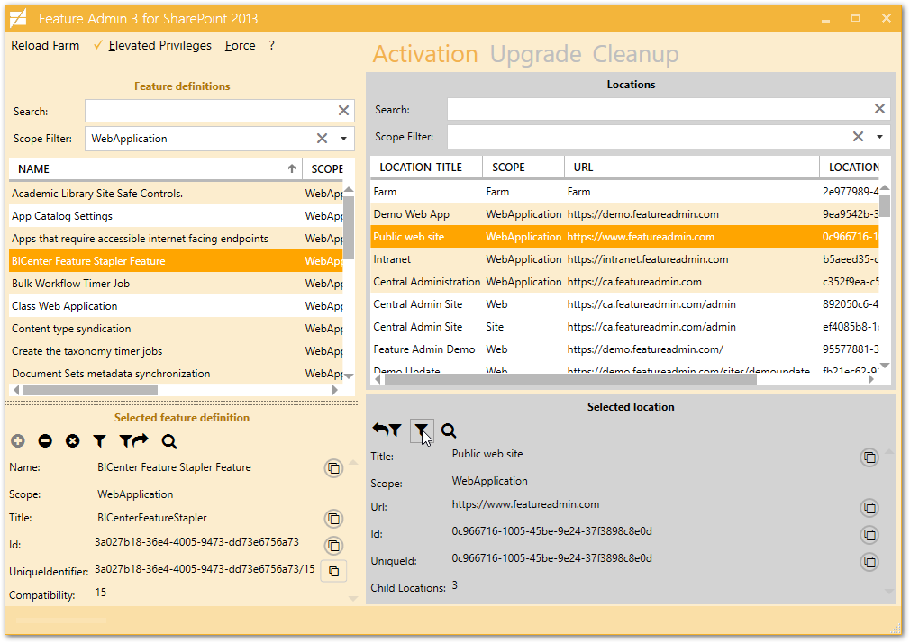The width and height of the screenshot is (910, 643).
Task: Copy the location Title Public web site
Action: point(869,457)
